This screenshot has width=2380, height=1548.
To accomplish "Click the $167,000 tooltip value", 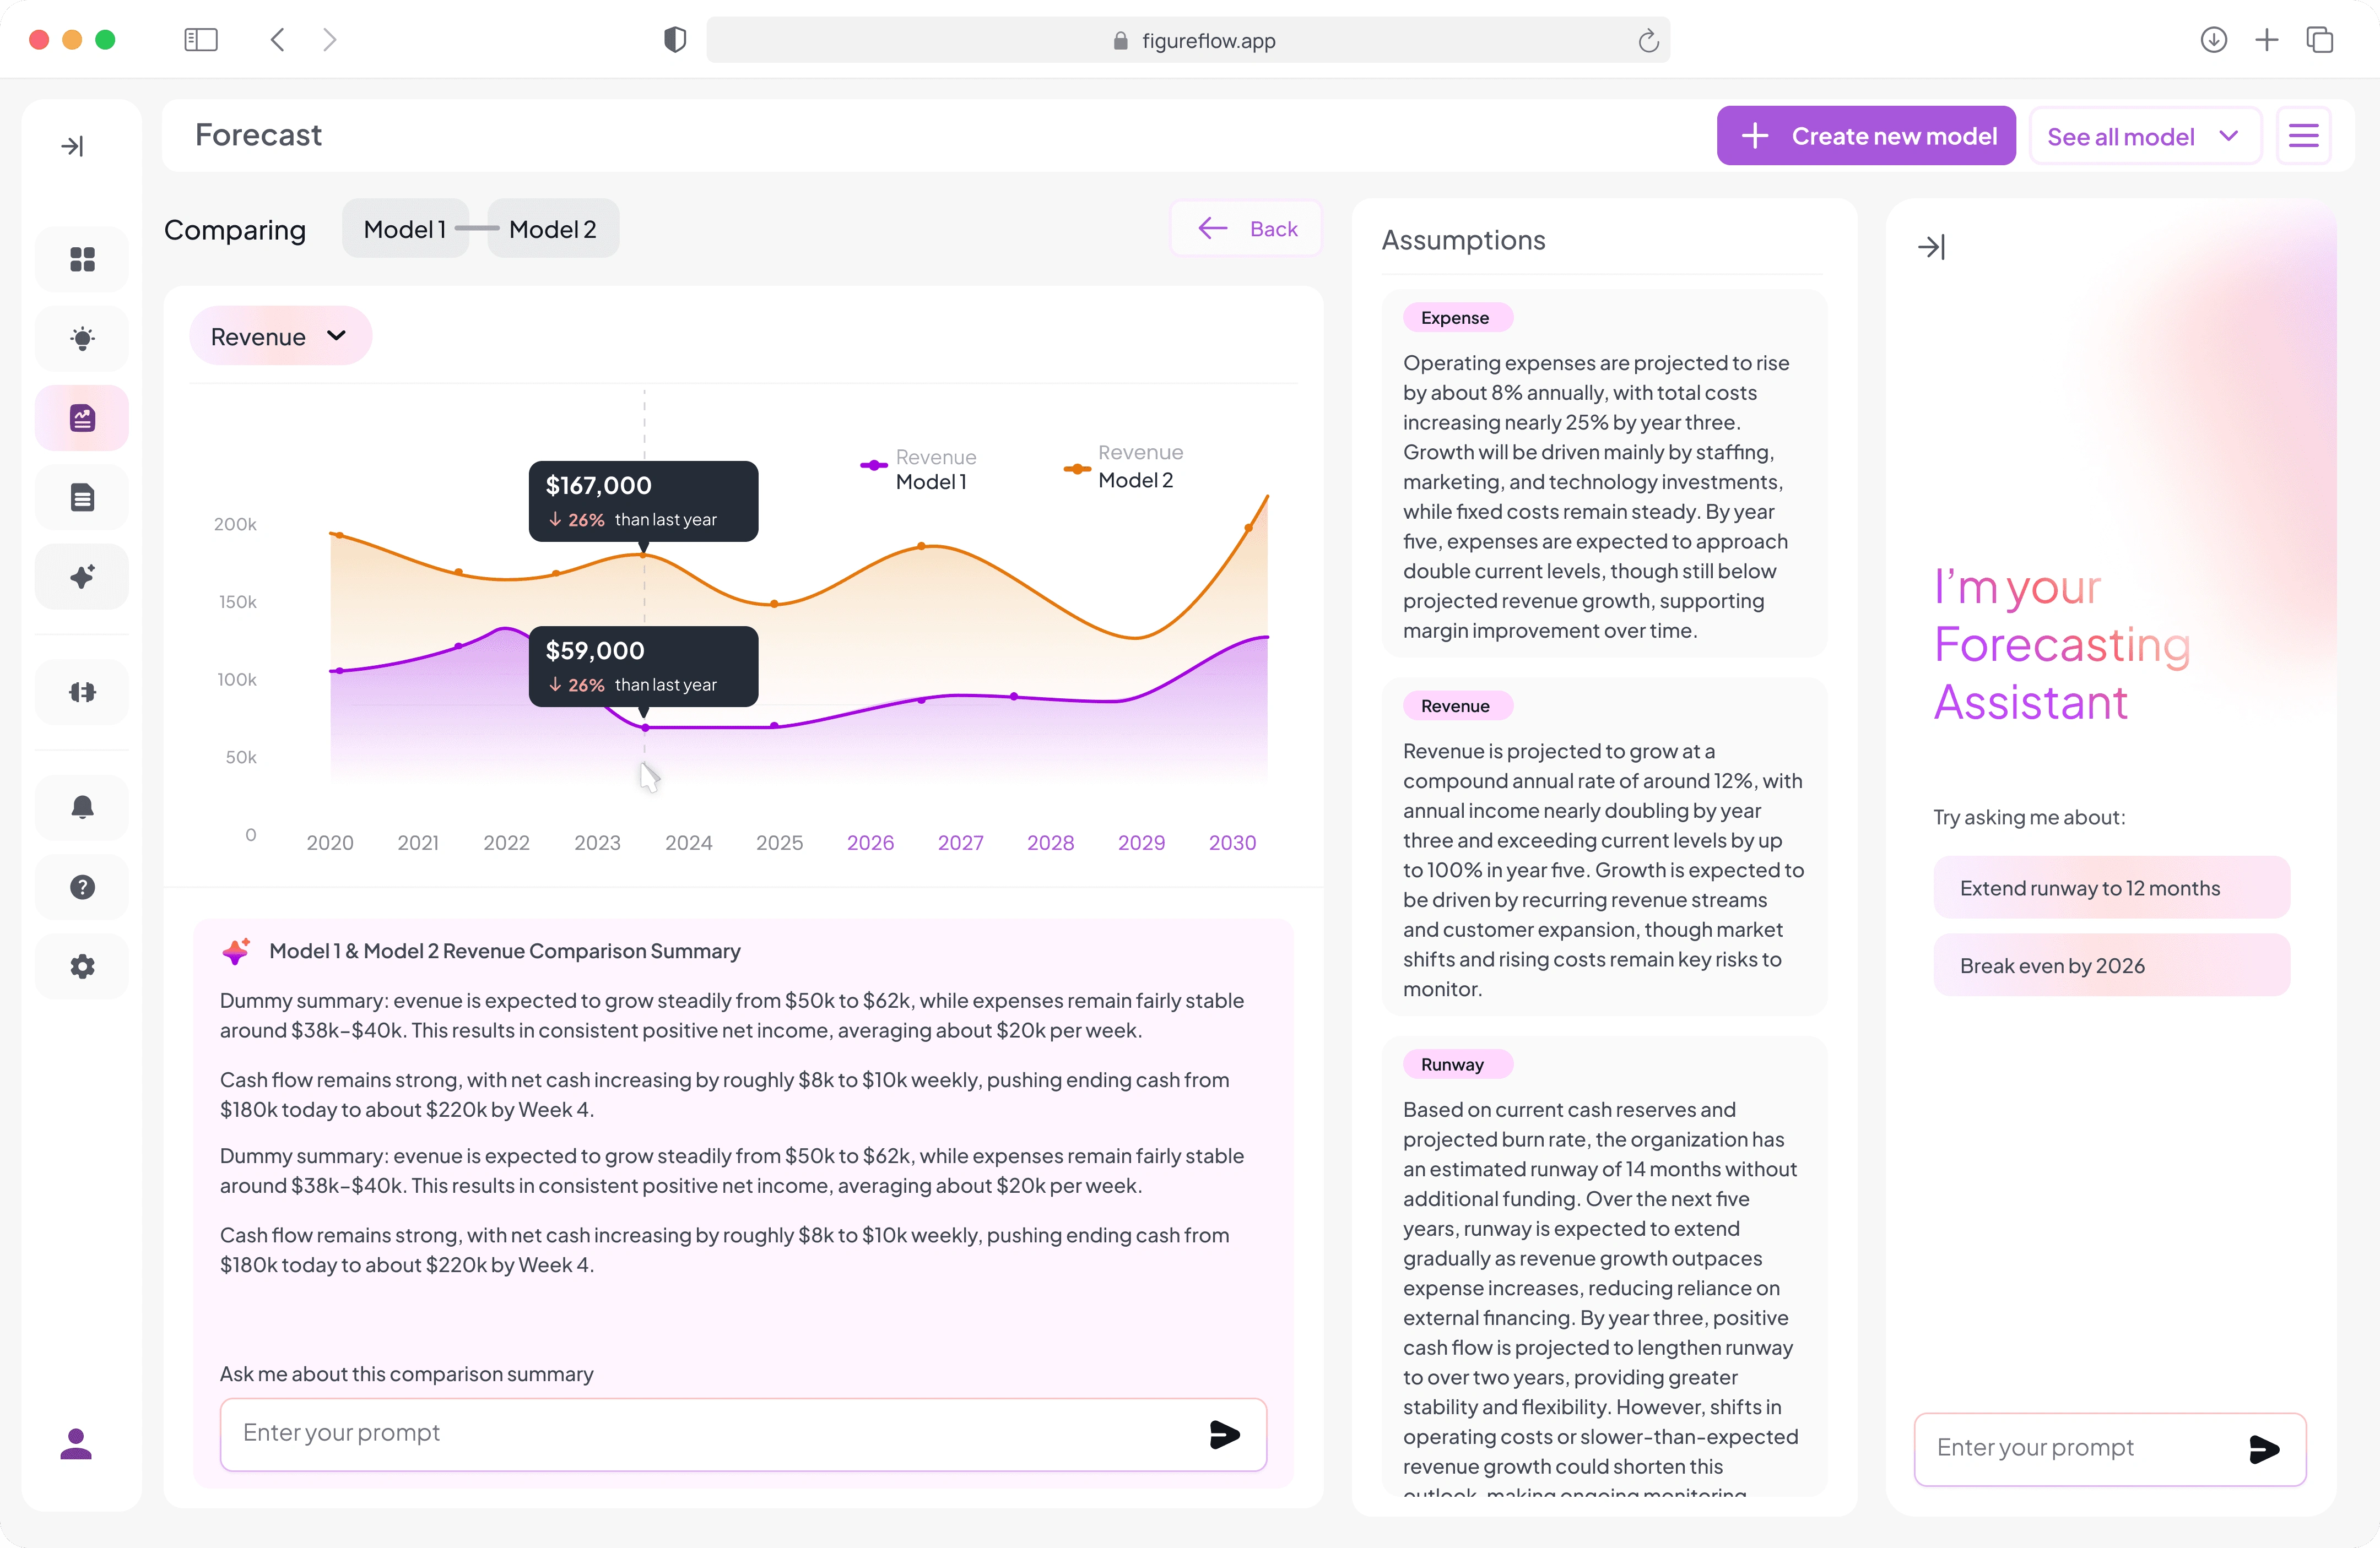I will [x=598, y=486].
